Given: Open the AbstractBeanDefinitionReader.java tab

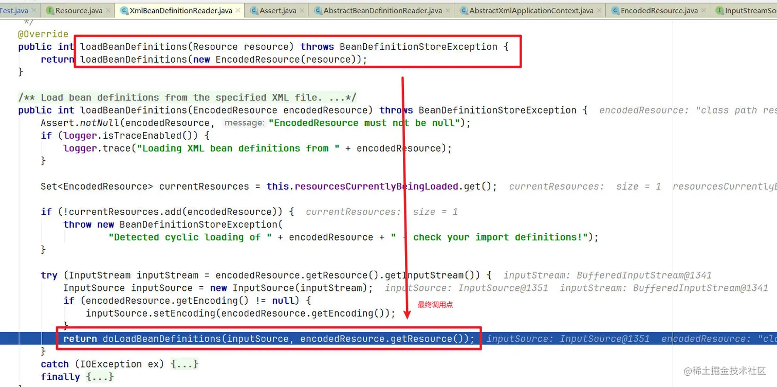Looking at the screenshot, I should [x=382, y=10].
